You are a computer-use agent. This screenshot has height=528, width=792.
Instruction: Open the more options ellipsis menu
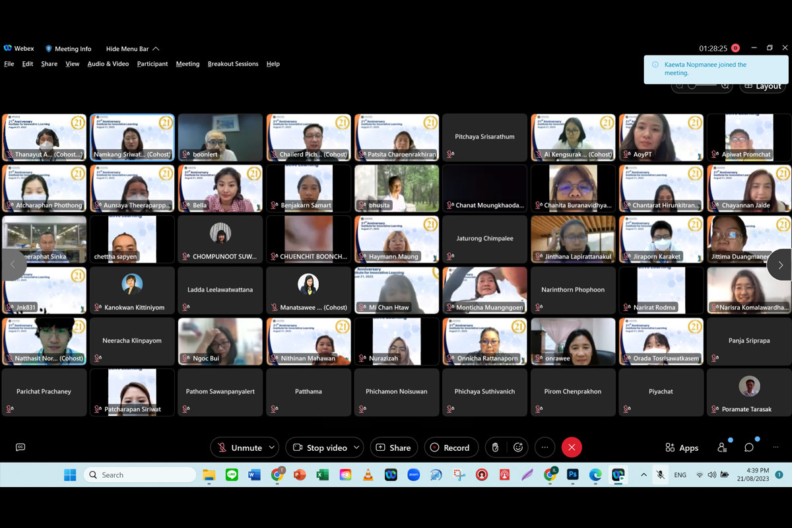point(544,447)
